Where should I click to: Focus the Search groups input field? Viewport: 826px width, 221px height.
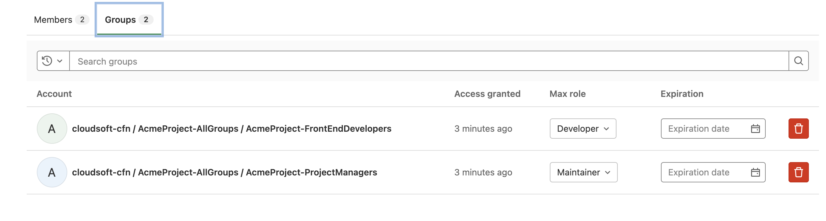(x=429, y=61)
